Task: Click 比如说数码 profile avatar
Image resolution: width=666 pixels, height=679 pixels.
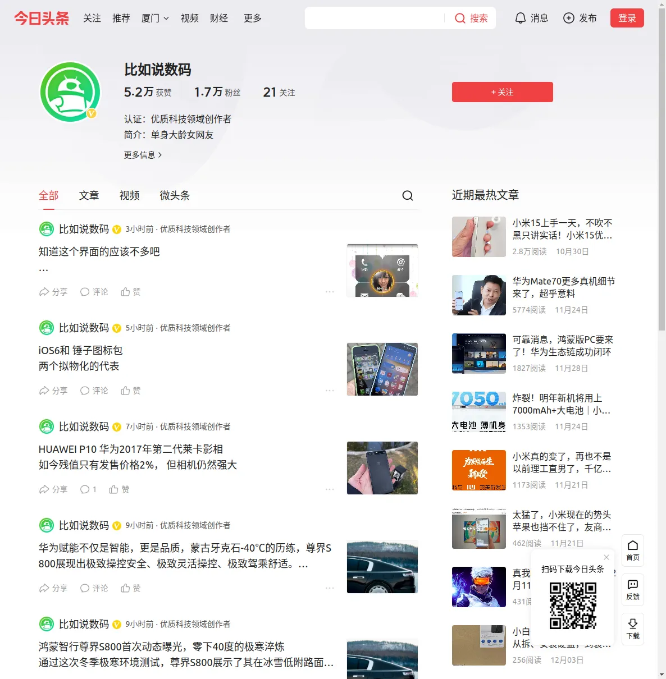Action: [x=70, y=91]
